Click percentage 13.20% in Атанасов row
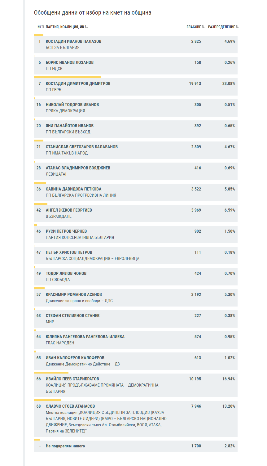267x466 pixels. pyautogui.click(x=229, y=406)
